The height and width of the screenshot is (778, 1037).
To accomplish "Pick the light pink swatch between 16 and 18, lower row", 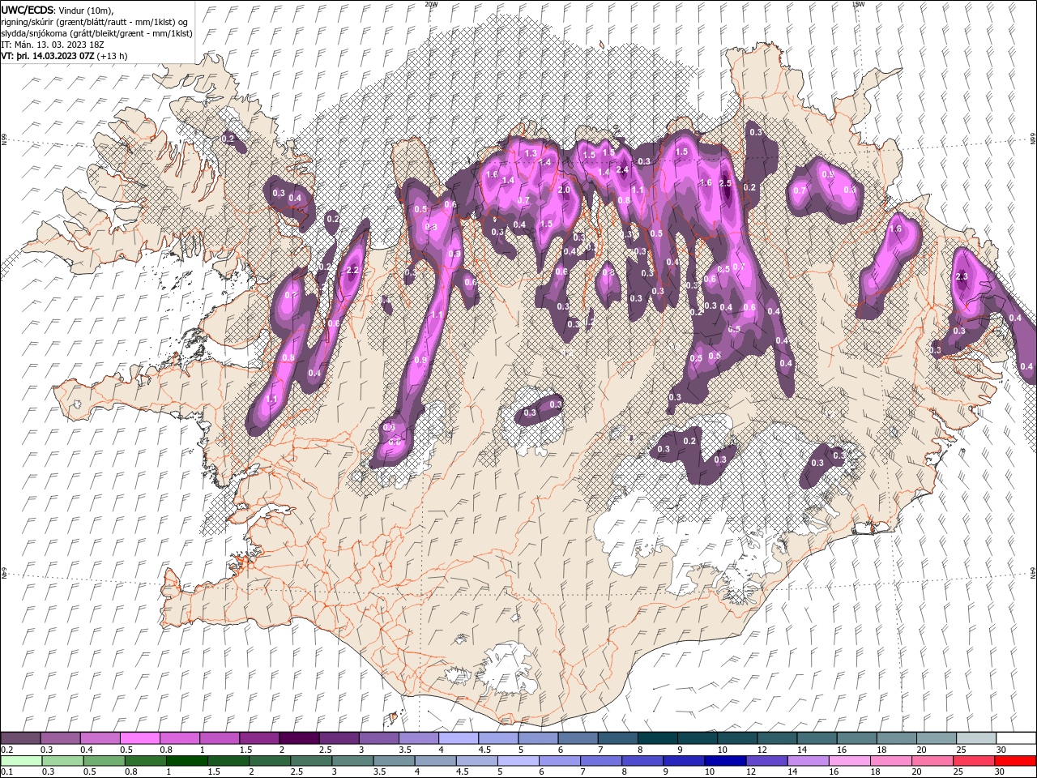I will coord(848,761).
